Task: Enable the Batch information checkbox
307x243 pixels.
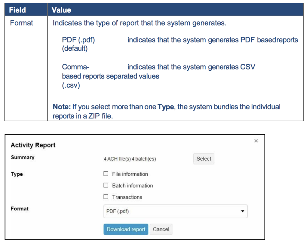Action: click(x=106, y=185)
